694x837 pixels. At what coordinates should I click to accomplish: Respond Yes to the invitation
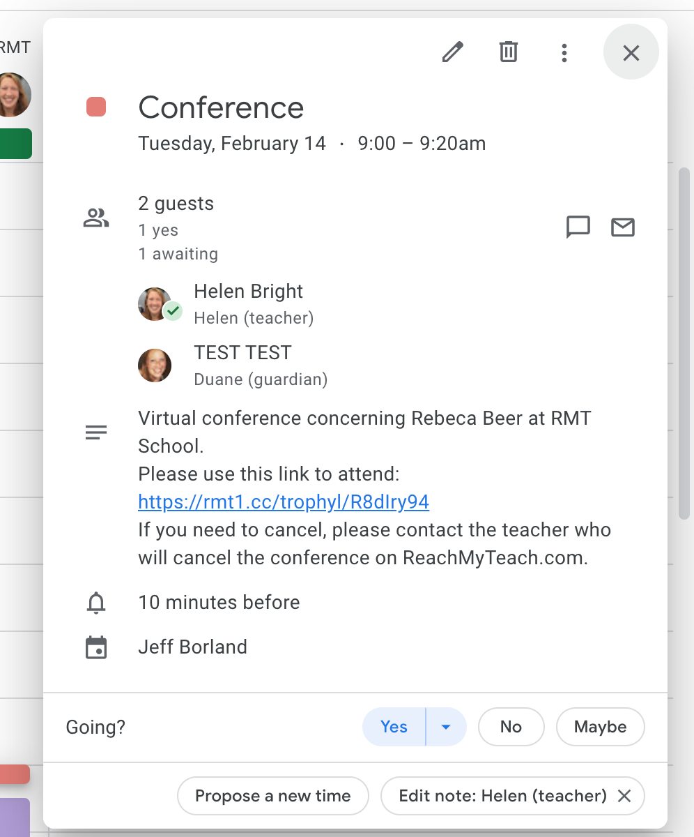tap(394, 727)
